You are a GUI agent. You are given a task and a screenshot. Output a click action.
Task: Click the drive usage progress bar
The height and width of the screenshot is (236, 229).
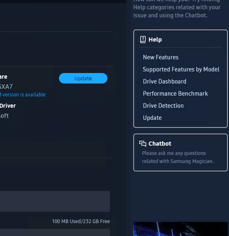[55, 201]
